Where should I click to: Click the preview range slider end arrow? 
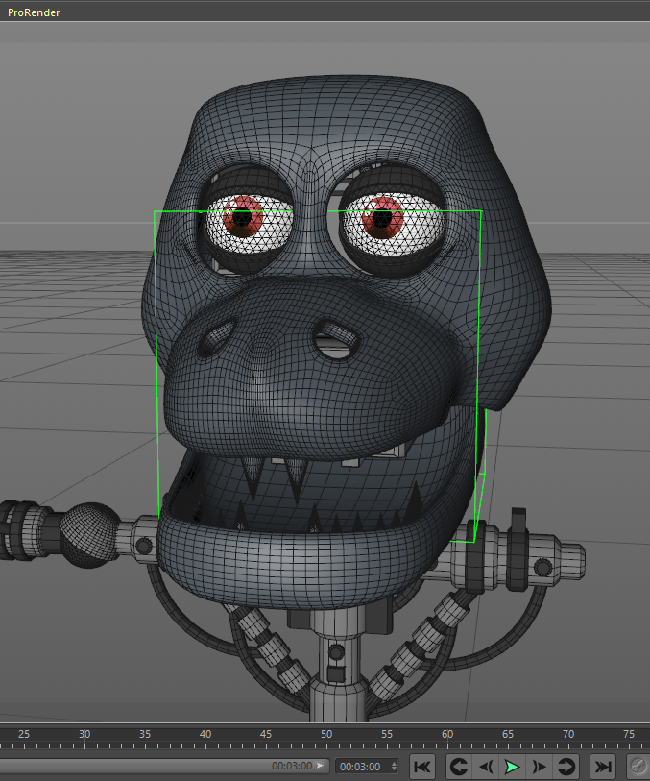pyautogui.click(x=320, y=765)
